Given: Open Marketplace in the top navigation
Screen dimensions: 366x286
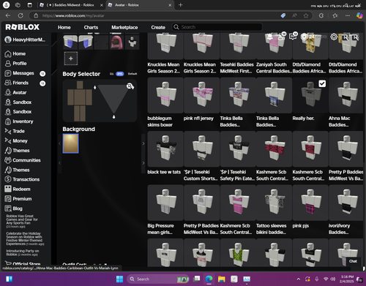Looking at the screenshot, I should (x=124, y=27).
